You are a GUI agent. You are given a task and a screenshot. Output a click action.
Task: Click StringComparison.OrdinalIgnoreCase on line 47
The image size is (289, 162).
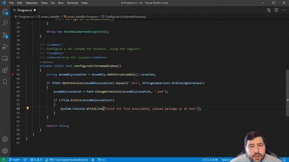pos(172,83)
